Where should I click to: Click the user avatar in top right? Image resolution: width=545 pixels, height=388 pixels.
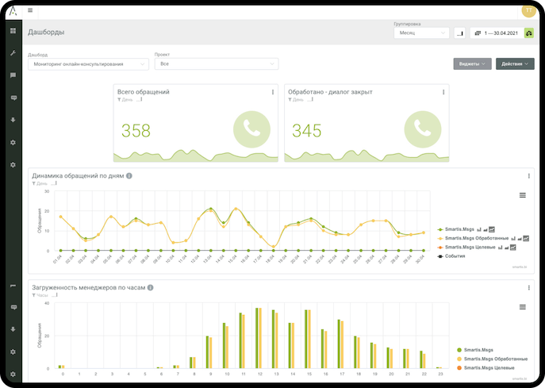point(529,10)
